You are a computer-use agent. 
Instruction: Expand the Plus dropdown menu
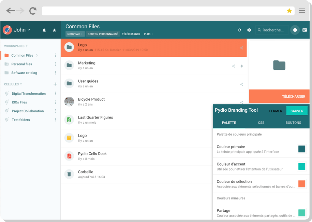[x=148, y=34]
